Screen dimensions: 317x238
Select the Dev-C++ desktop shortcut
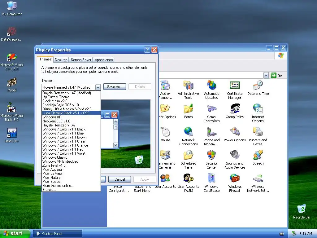tap(12, 135)
